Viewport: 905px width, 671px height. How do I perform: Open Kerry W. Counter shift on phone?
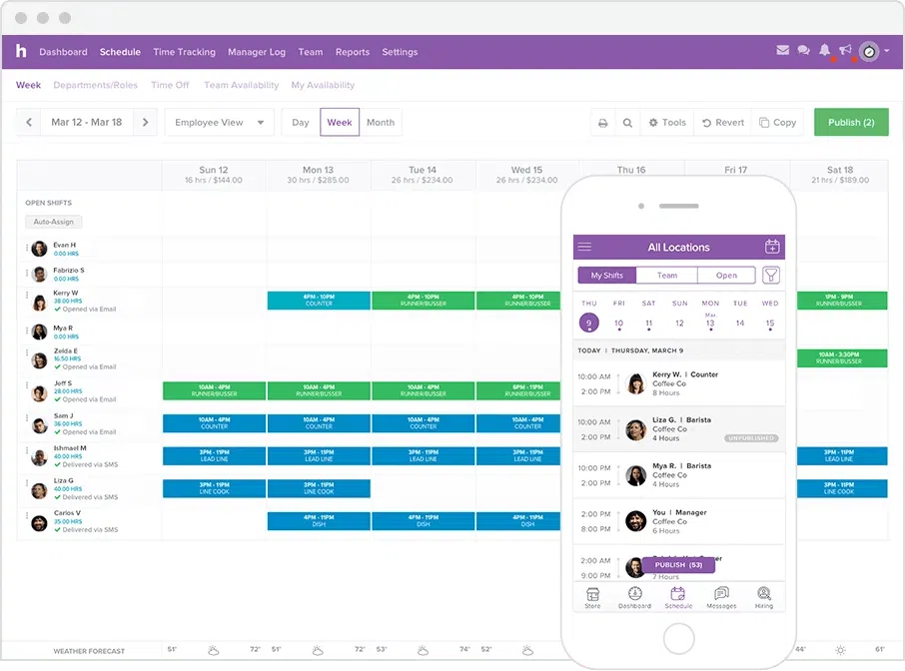[679, 383]
